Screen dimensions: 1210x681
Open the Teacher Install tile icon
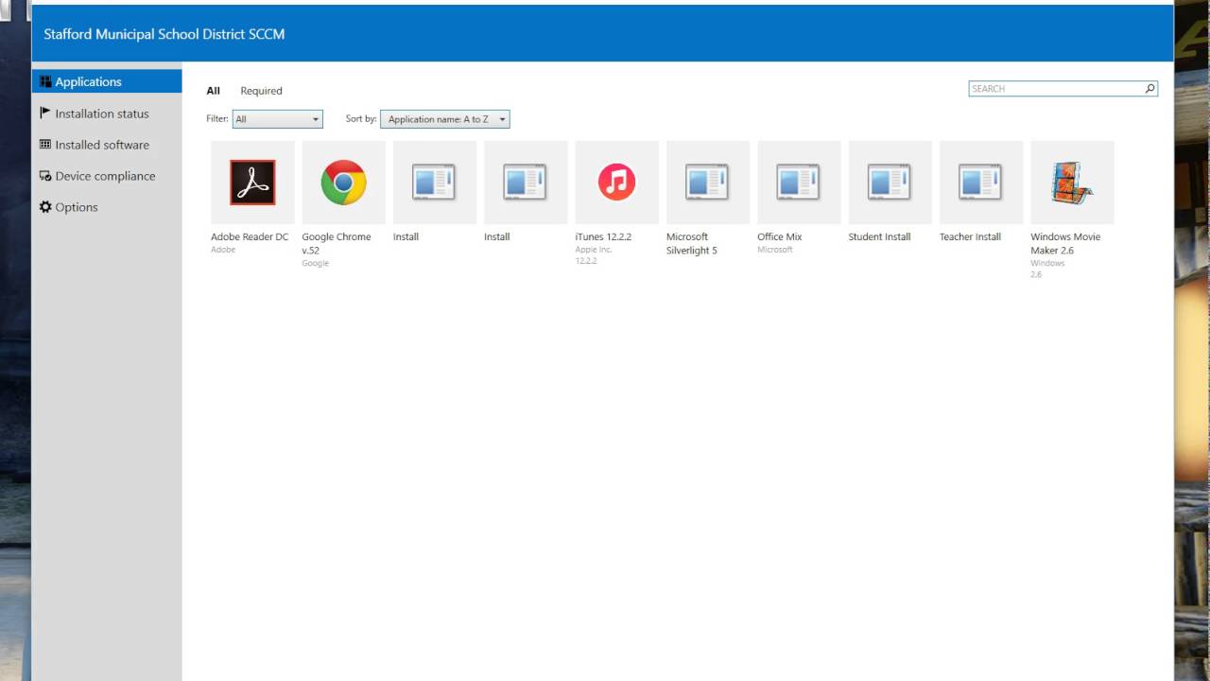(x=981, y=183)
